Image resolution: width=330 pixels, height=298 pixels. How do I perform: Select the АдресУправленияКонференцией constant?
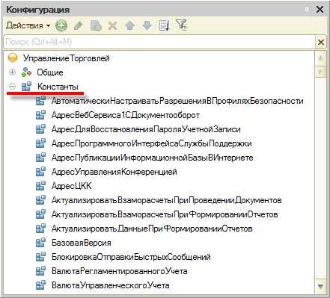[x=114, y=172]
